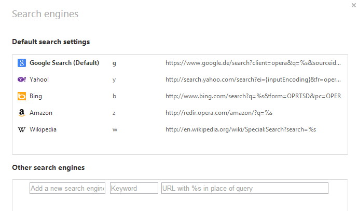Select the Amazon search engine name
Viewport: 358px width, 211px height.
click(x=41, y=113)
